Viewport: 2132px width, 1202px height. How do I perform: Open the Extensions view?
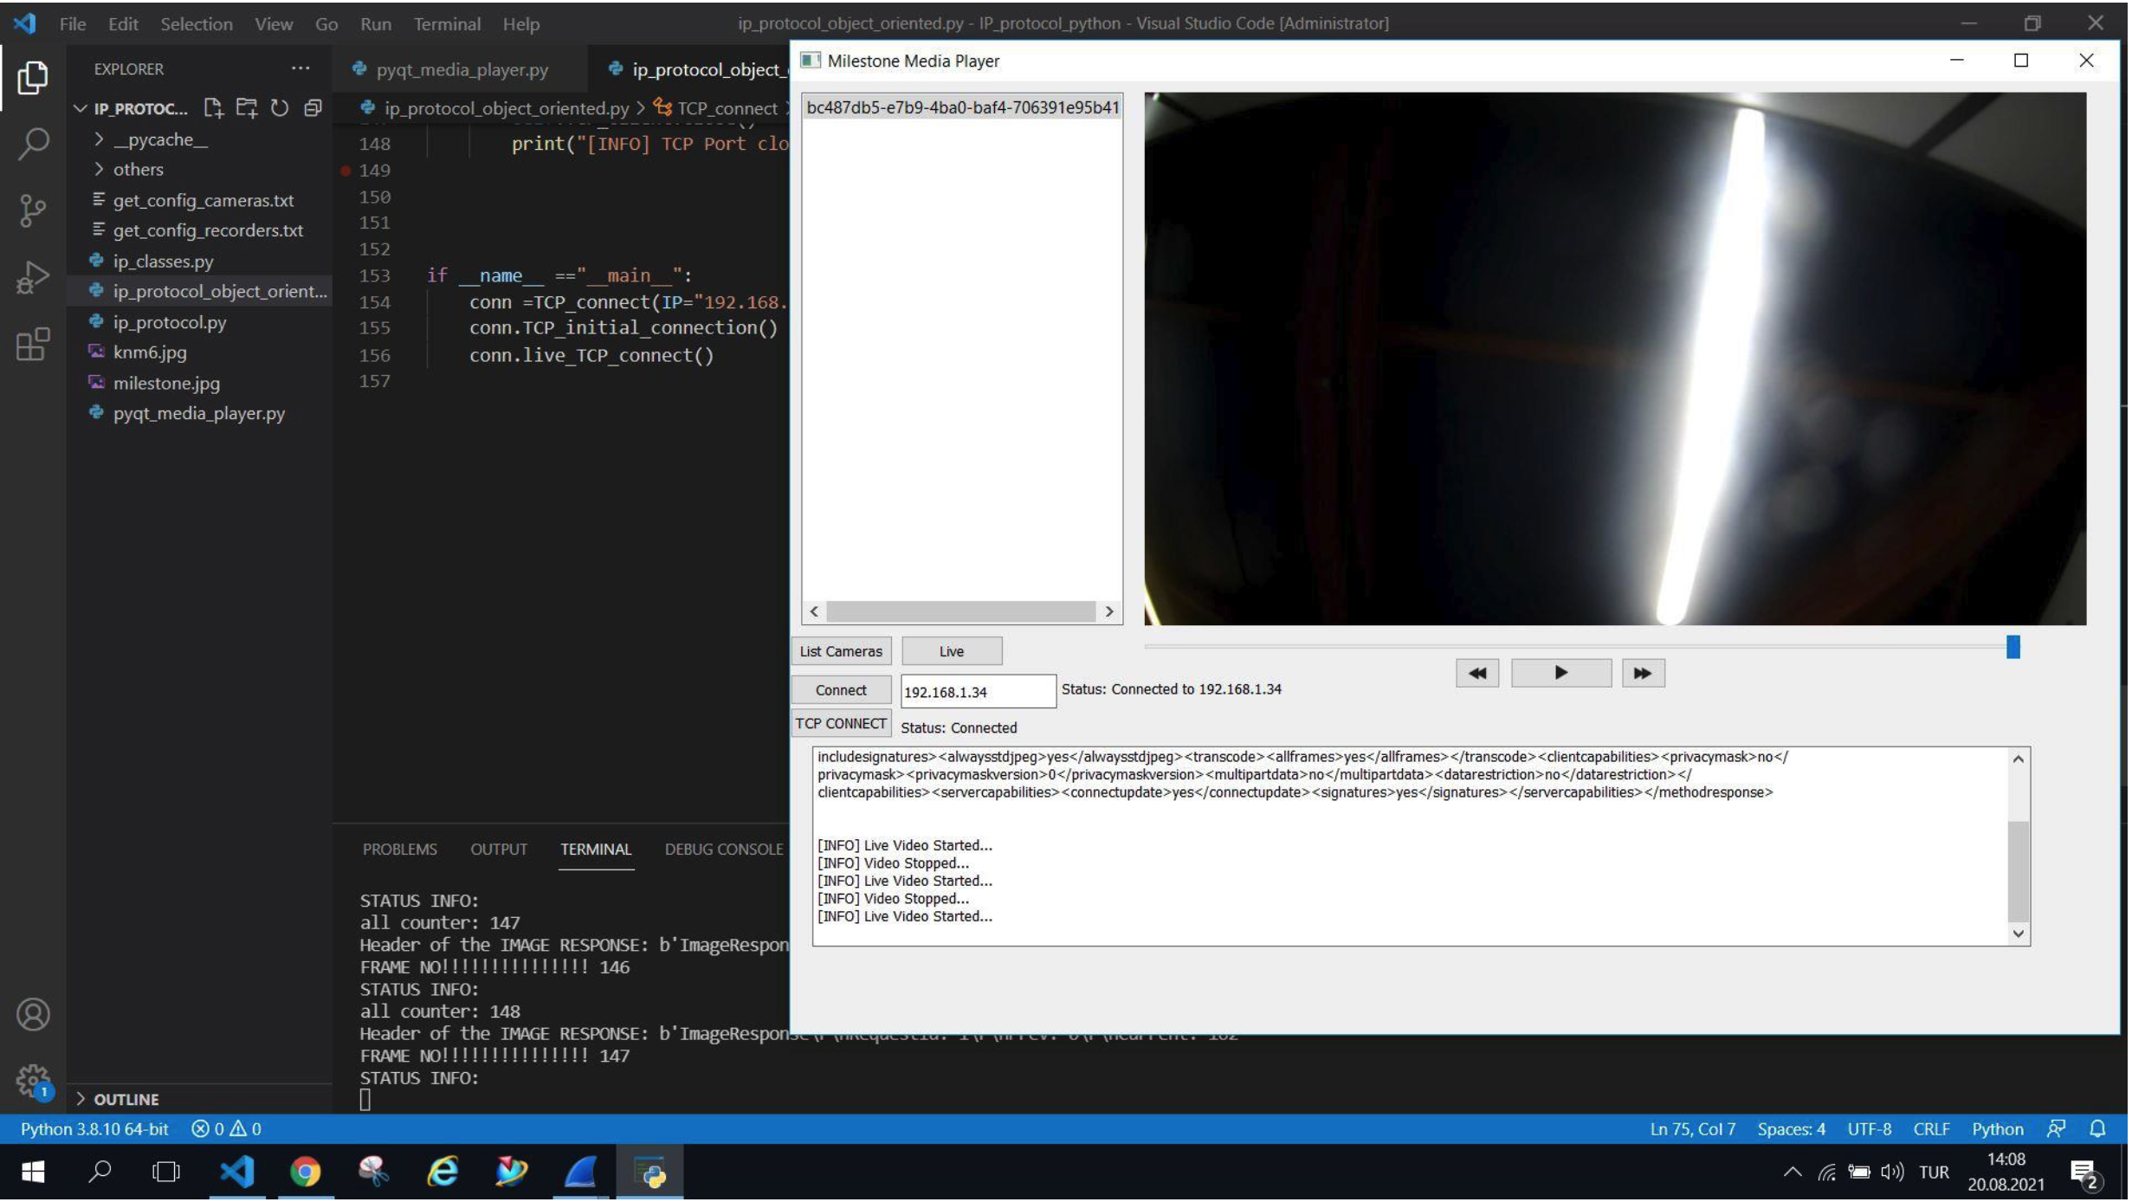tap(32, 346)
